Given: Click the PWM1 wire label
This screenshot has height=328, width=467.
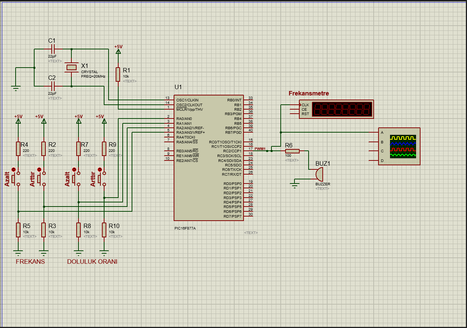Looking at the screenshot, I should point(260,149).
